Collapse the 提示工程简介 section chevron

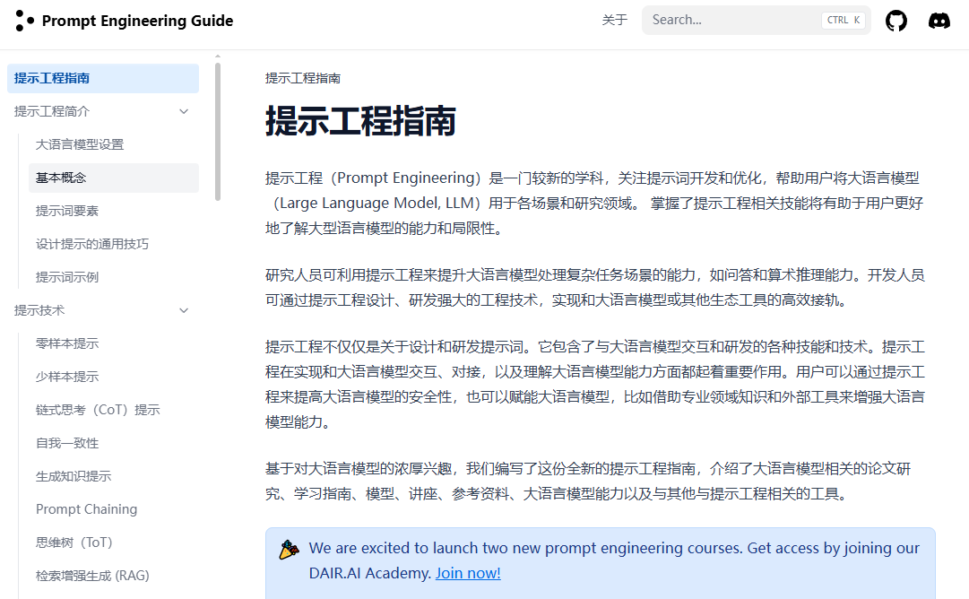coord(184,111)
